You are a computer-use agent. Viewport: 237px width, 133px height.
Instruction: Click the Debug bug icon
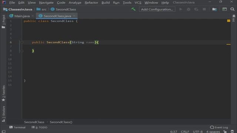[188, 9]
